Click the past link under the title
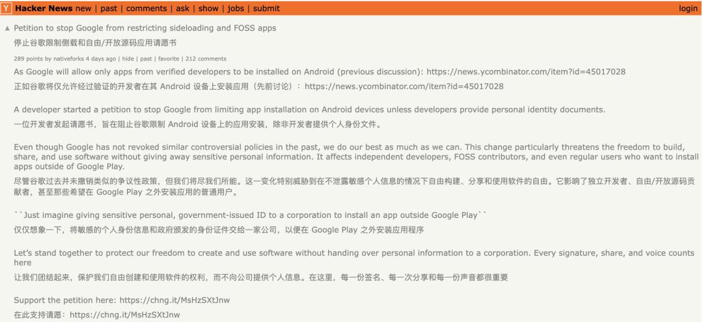The width and height of the screenshot is (703, 322). 146,59
